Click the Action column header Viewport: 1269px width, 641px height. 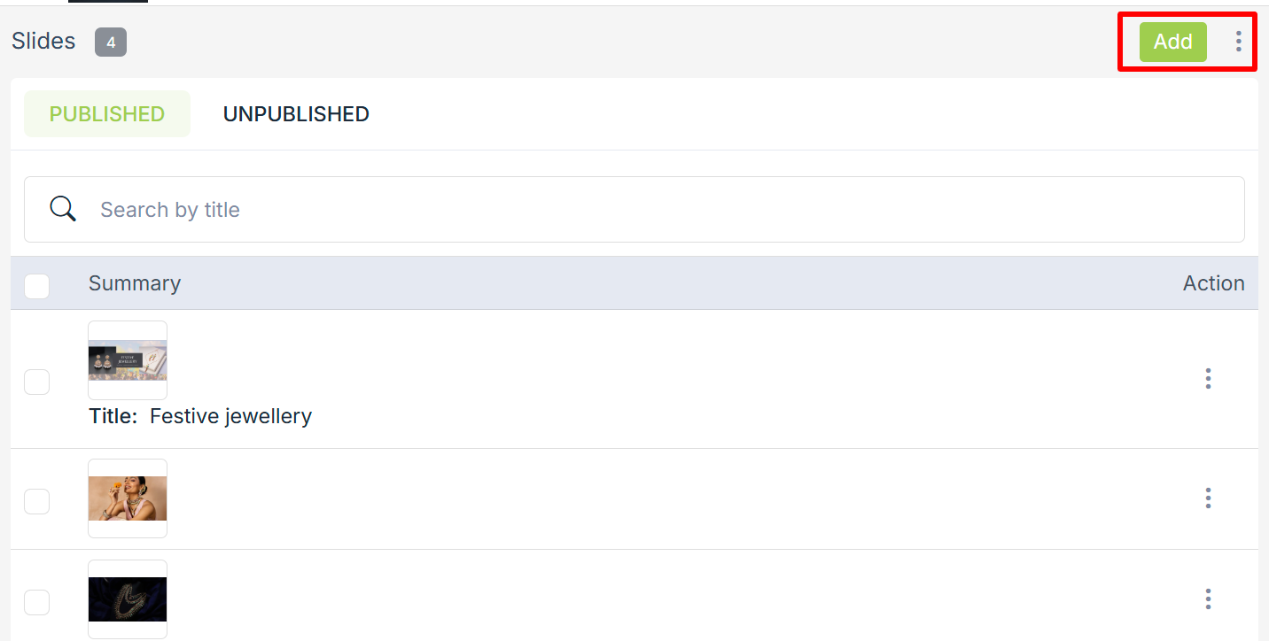point(1213,283)
